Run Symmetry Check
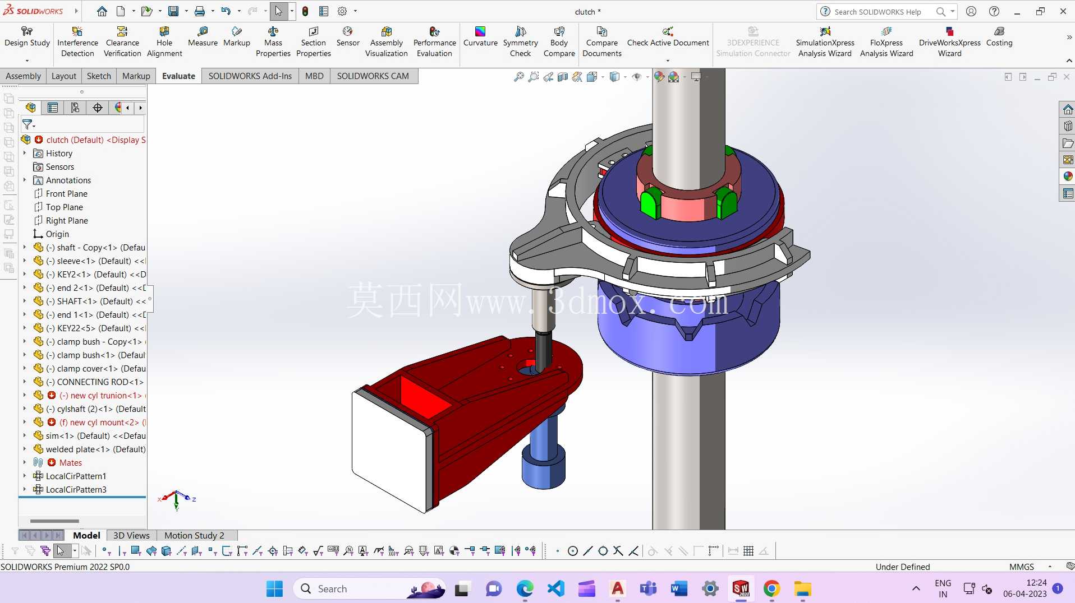Viewport: 1075px width, 603px height. [521, 42]
